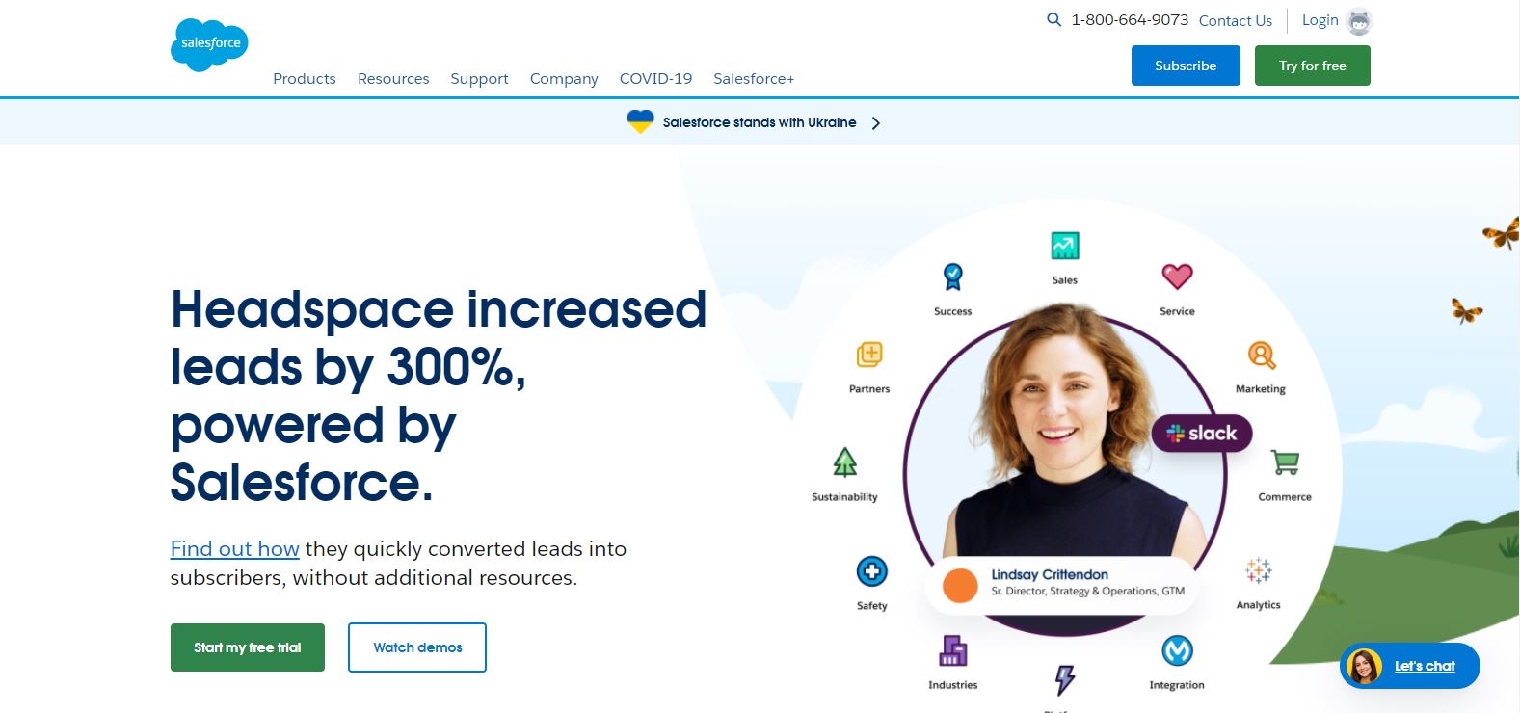Open the COVID-19 menu item
Viewport: 1520px width, 713px height.
click(x=655, y=79)
